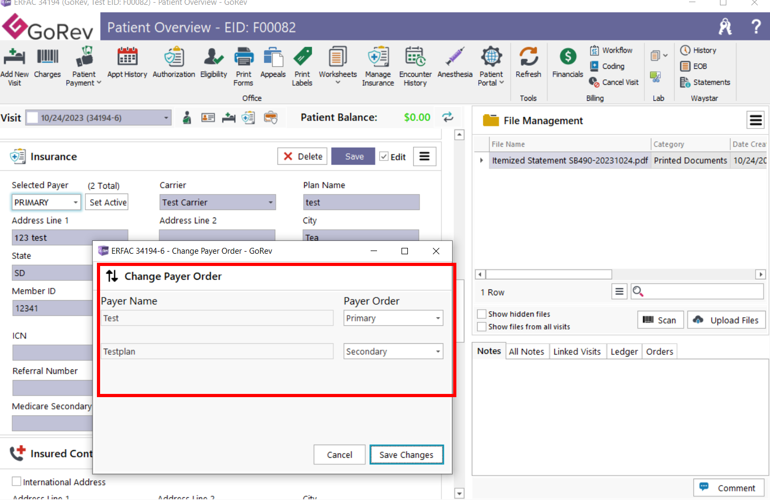Open the Appeals tool
The height and width of the screenshot is (500, 770).
[x=273, y=63]
